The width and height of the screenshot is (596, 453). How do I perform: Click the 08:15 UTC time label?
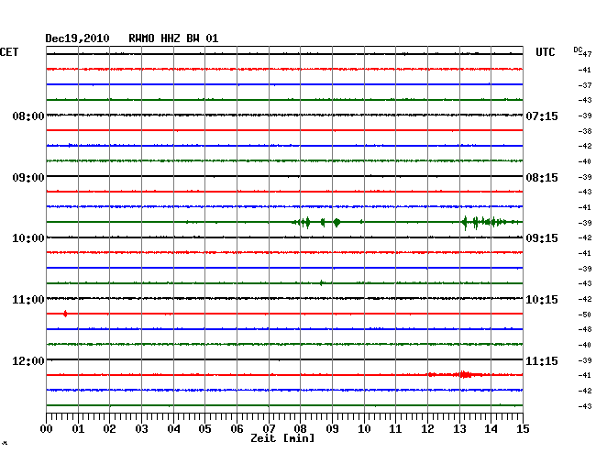pos(542,178)
